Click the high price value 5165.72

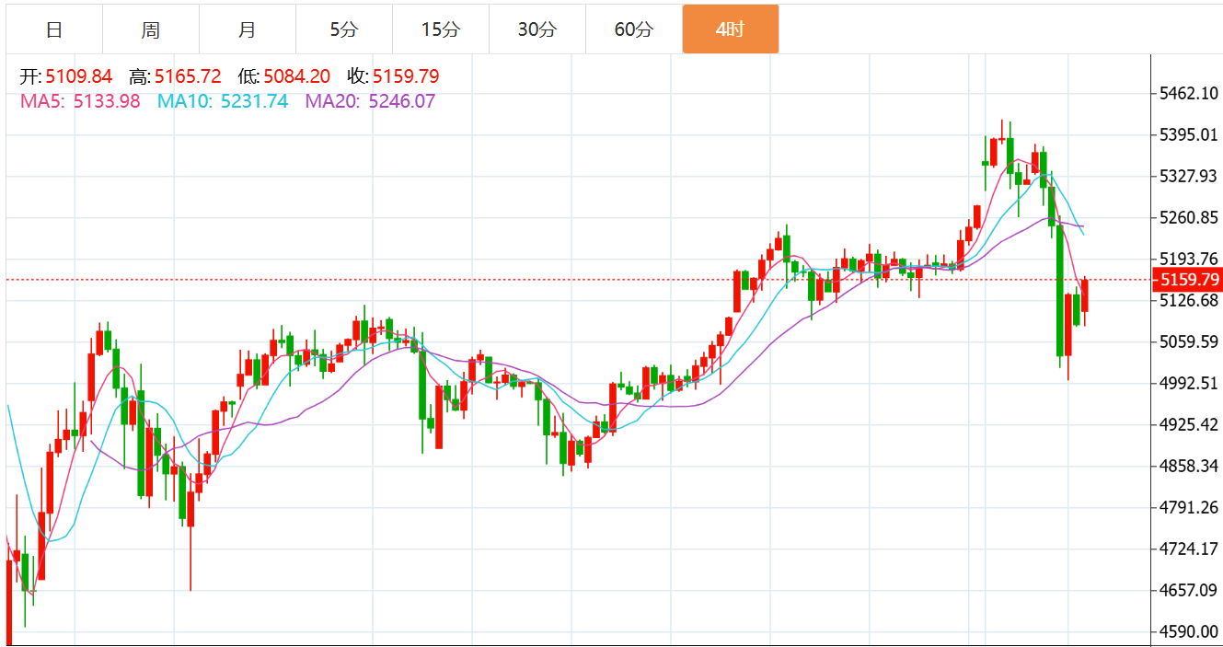coord(188,76)
